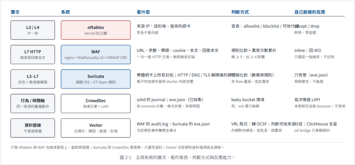The width and height of the screenshot is (355, 165).
Task: Click the 層次 column header
Action: click(x=15, y=12)
